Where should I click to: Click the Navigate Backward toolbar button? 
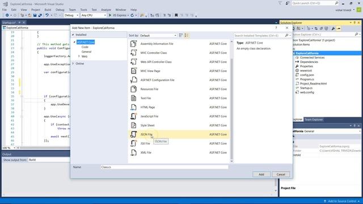tap(7, 15)
